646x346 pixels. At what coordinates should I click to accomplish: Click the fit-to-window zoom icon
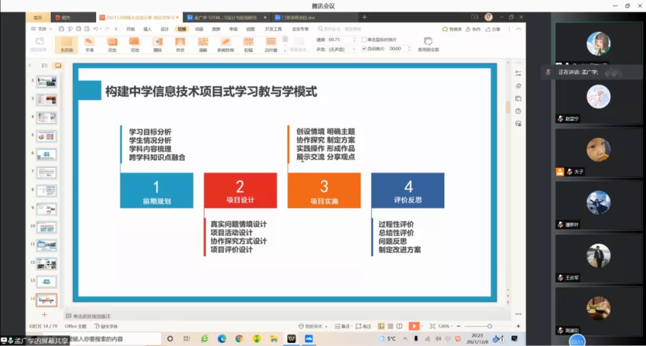pos(432,326)
